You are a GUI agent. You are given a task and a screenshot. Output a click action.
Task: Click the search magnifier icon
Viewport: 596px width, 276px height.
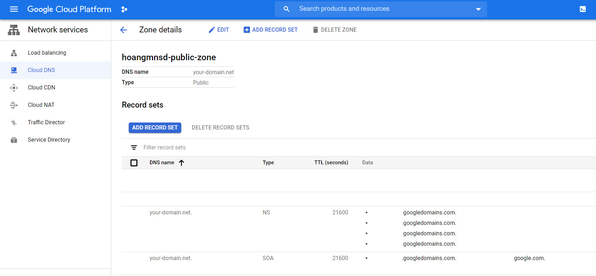click(286, 9)
